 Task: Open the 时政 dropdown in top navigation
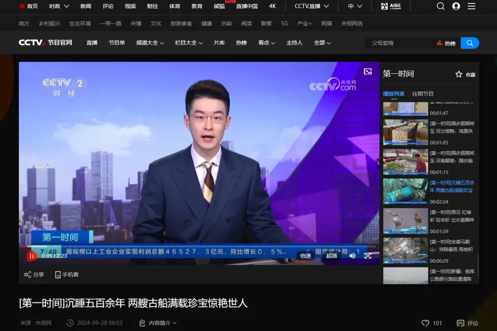click(59, 6)
